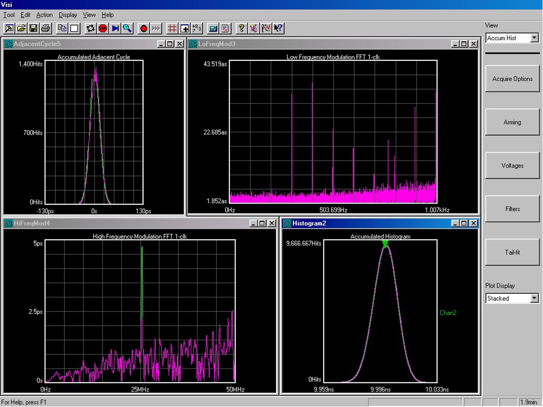543x407 pixels.
Task: Click the Voltages button
Action: click(x=512, y=166)
